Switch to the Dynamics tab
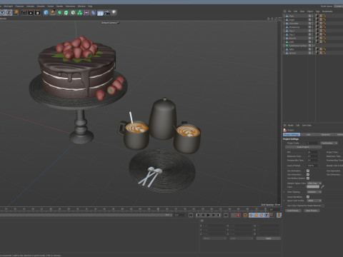This screenshot has width=343, height=257. click(x=326, y=134)
